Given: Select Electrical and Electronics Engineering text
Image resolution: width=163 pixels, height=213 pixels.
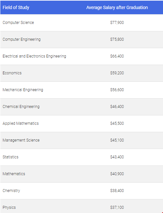Looking at the screenshot, I should pos(34,56).
